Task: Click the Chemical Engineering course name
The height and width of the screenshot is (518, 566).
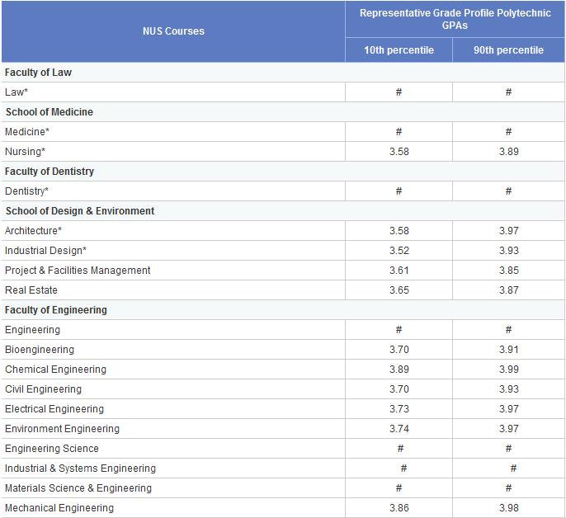Action: tap(55, 370)
